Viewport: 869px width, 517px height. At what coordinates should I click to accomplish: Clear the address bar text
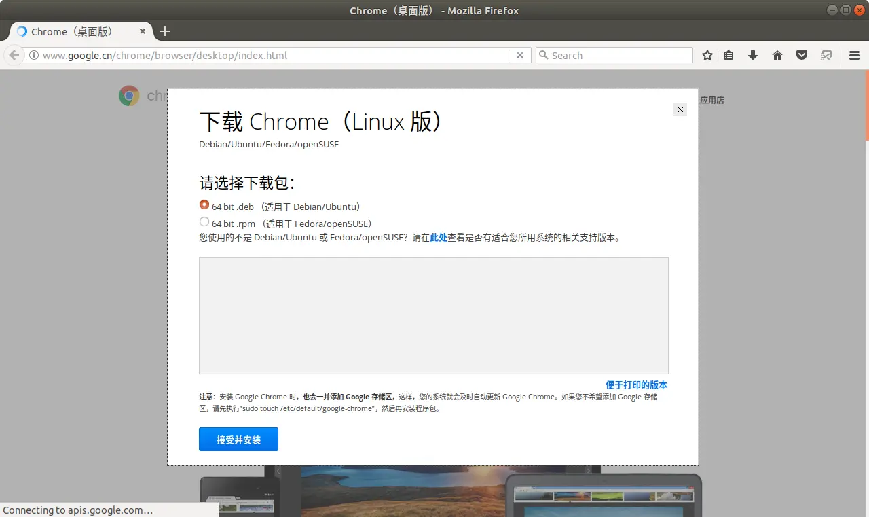point(519,55)
